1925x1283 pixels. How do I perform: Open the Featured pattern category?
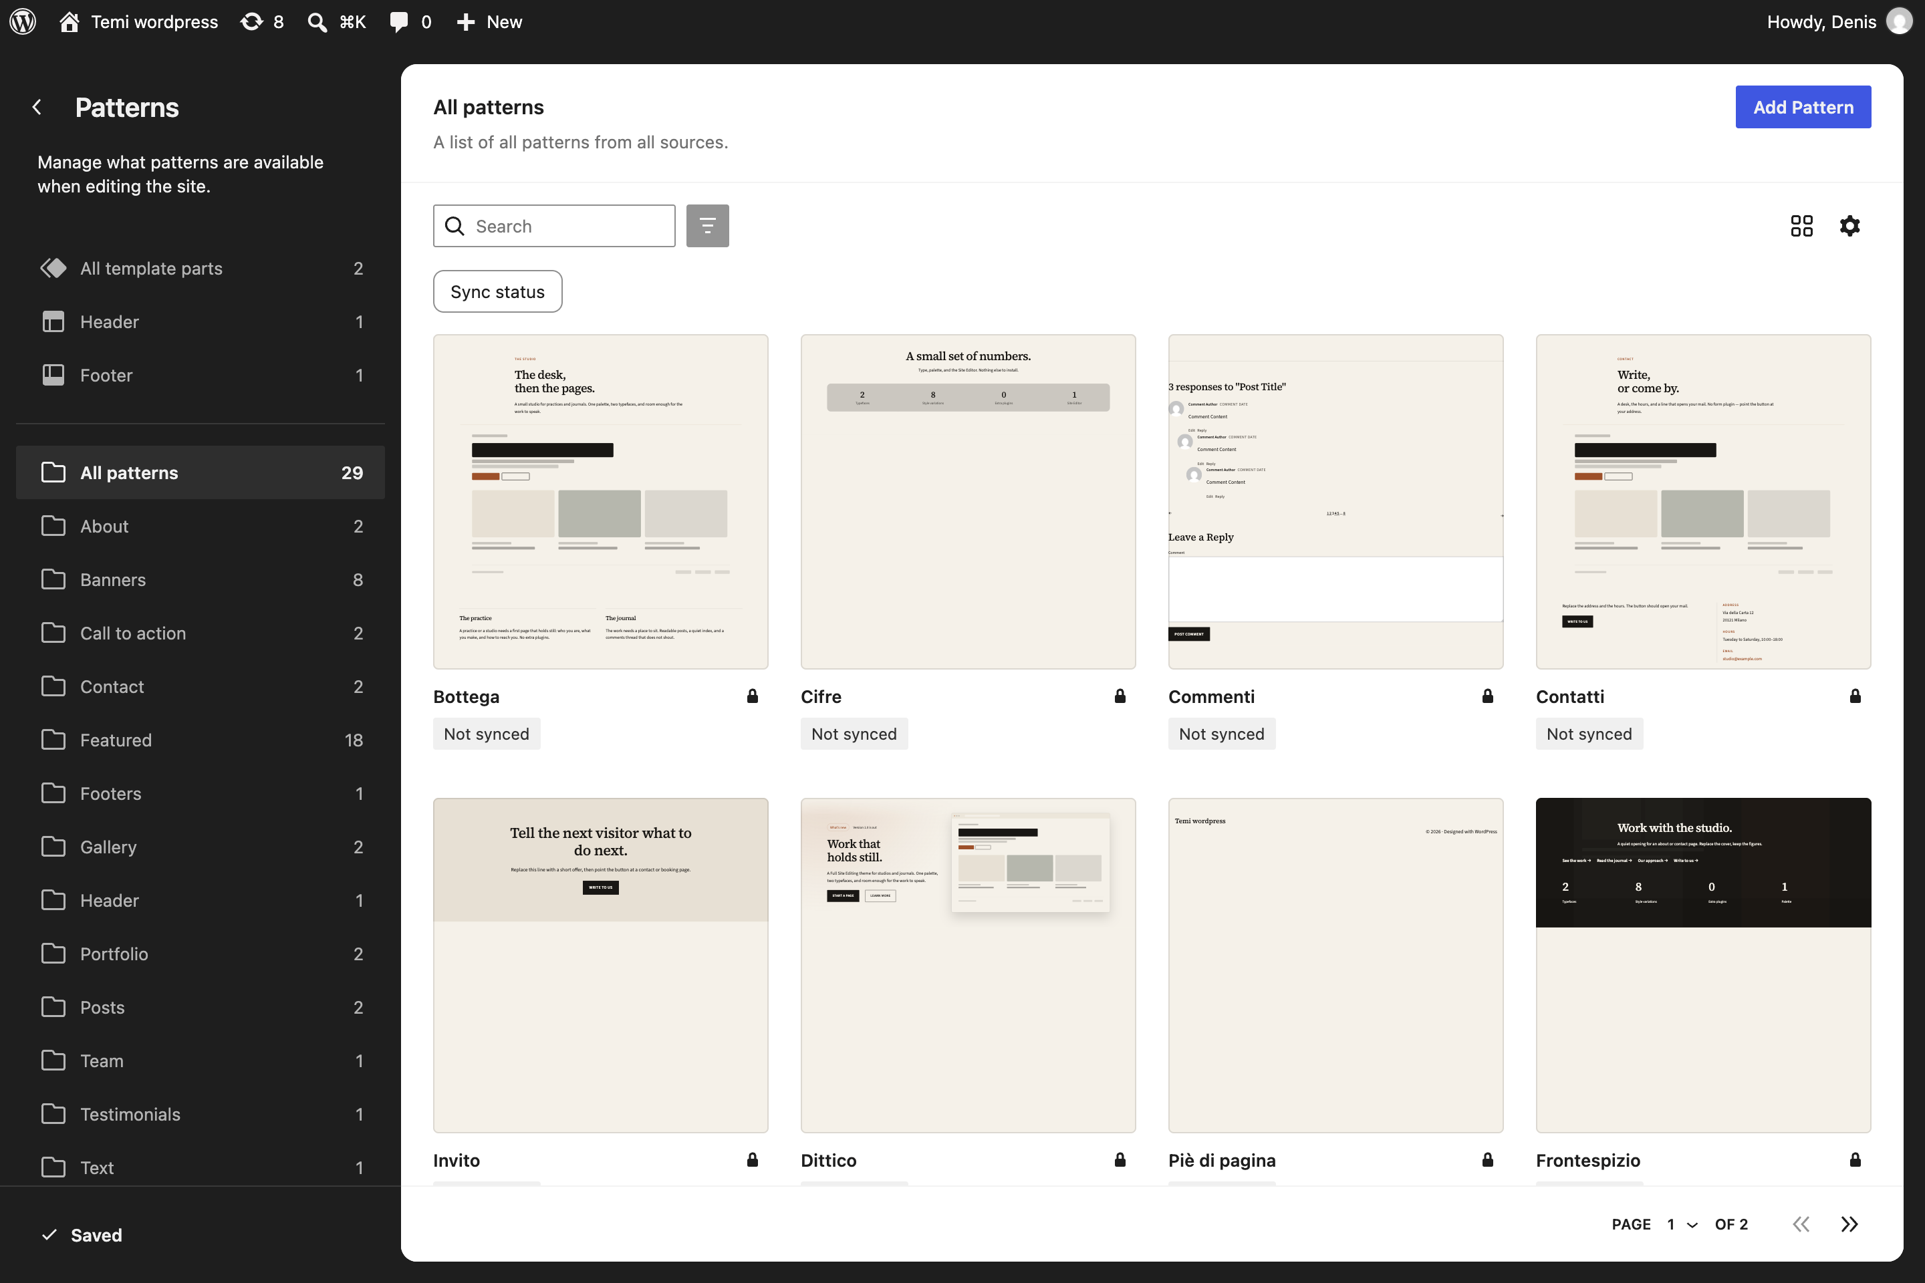click(x=201, y=740)
